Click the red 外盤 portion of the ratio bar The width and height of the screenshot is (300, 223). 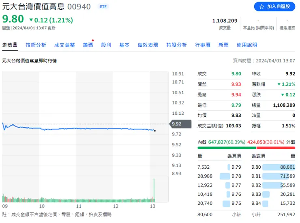click(x=276, y=148)
